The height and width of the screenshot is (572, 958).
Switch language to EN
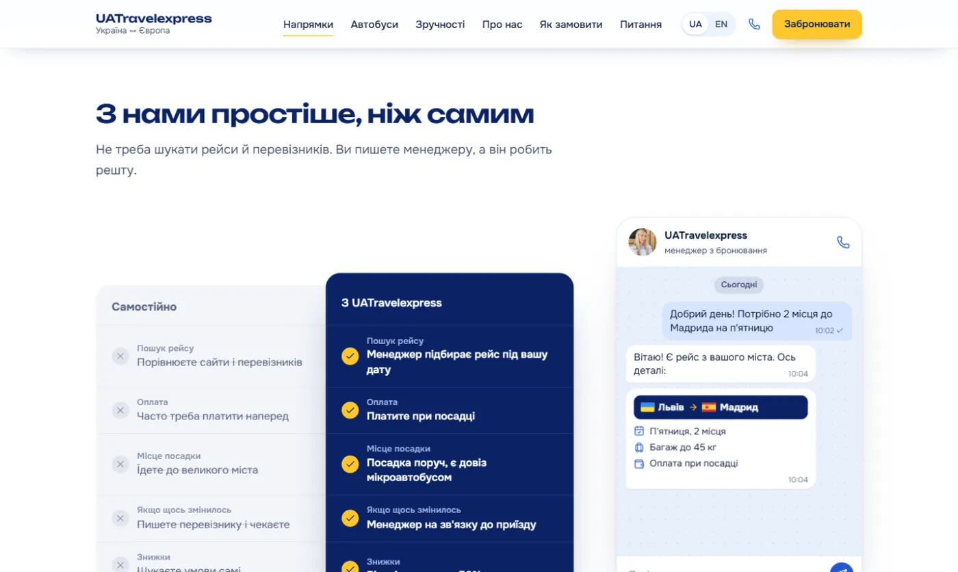721,24
